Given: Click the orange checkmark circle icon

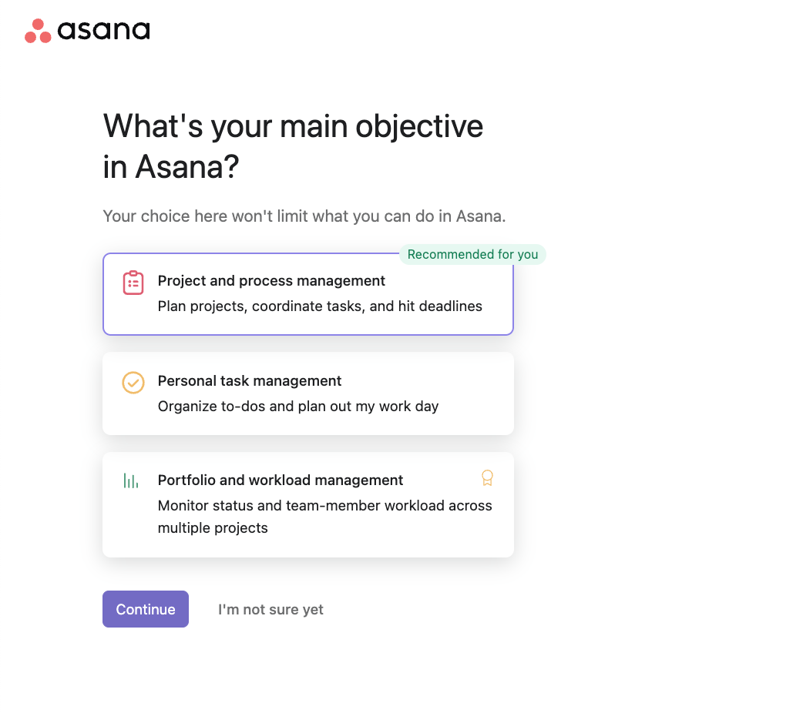Looking at the screenshot, I should click(x=133, y=383).
